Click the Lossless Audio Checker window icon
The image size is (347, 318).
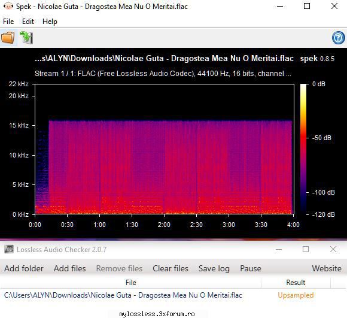click(9, 249)
